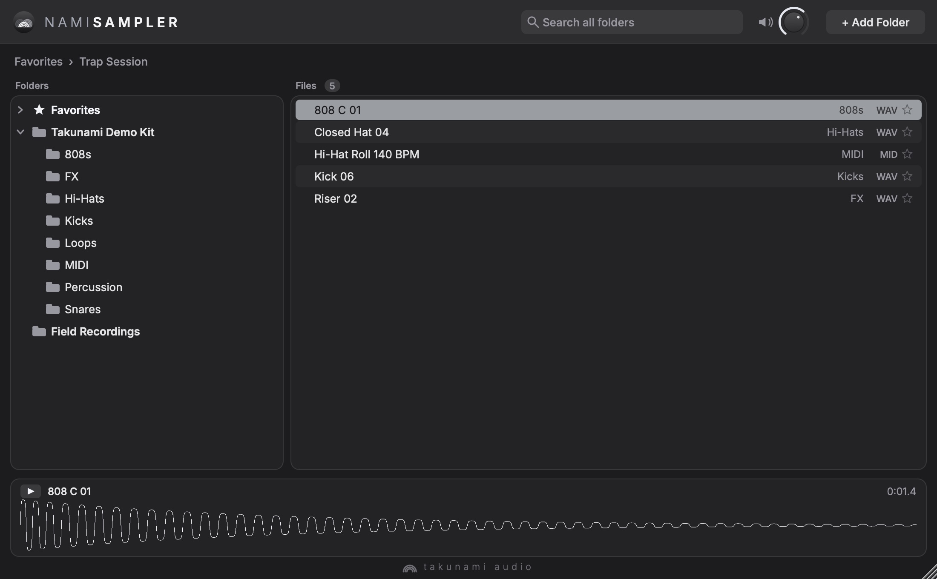This screenshot has height=579, width=937.
Task: Click the Snares folder icon
Action: (x=53, y=309)
